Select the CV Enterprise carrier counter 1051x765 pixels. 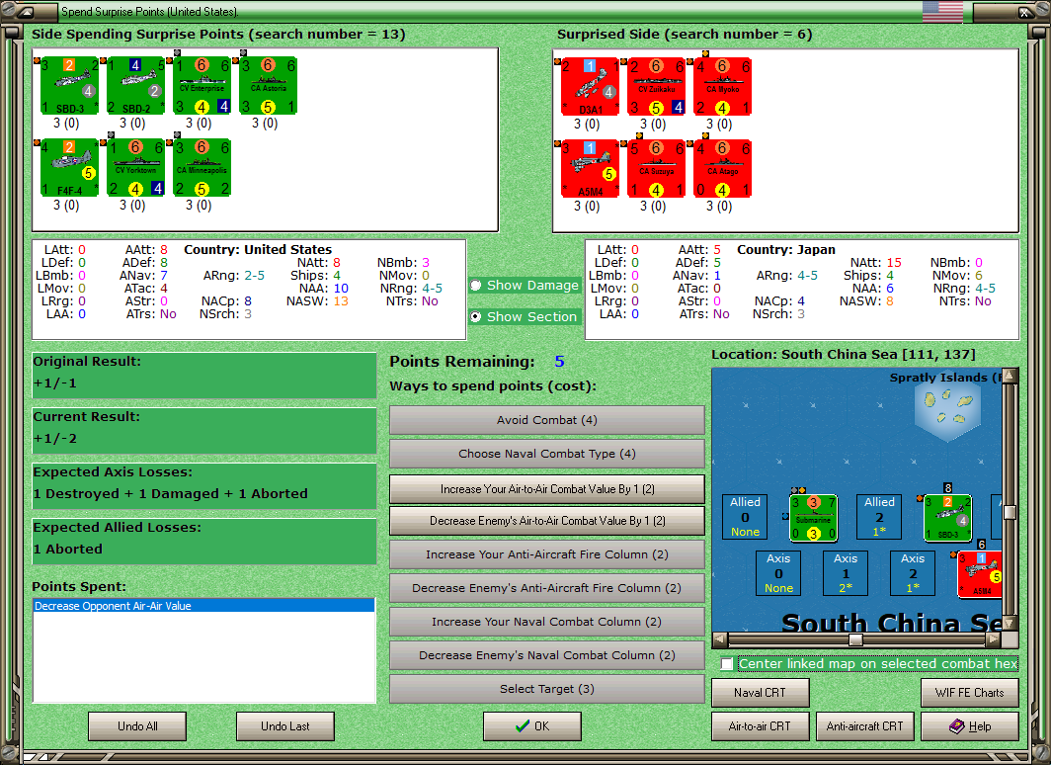tap(202, 86)
